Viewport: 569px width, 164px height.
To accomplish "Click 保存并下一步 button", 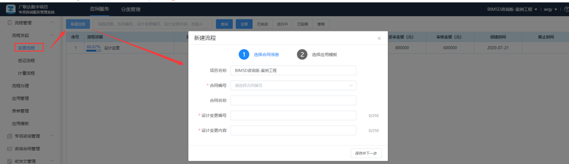I will (366, 153).
